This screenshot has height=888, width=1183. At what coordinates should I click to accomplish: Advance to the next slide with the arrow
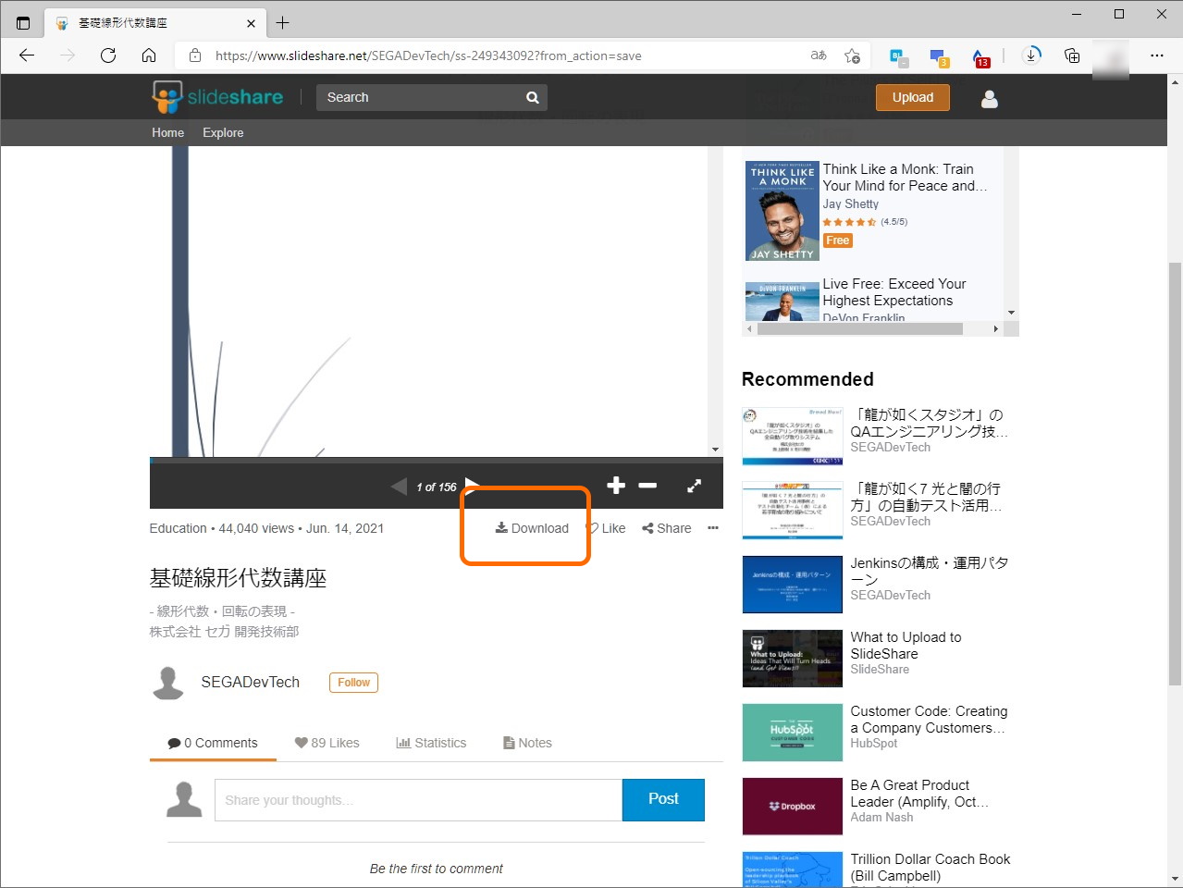pyautogui.click(x=473, y=485)
